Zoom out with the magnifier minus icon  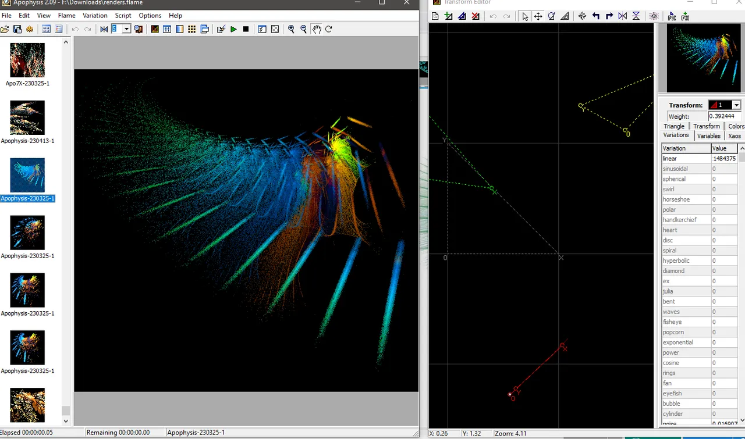pos(303,29)
